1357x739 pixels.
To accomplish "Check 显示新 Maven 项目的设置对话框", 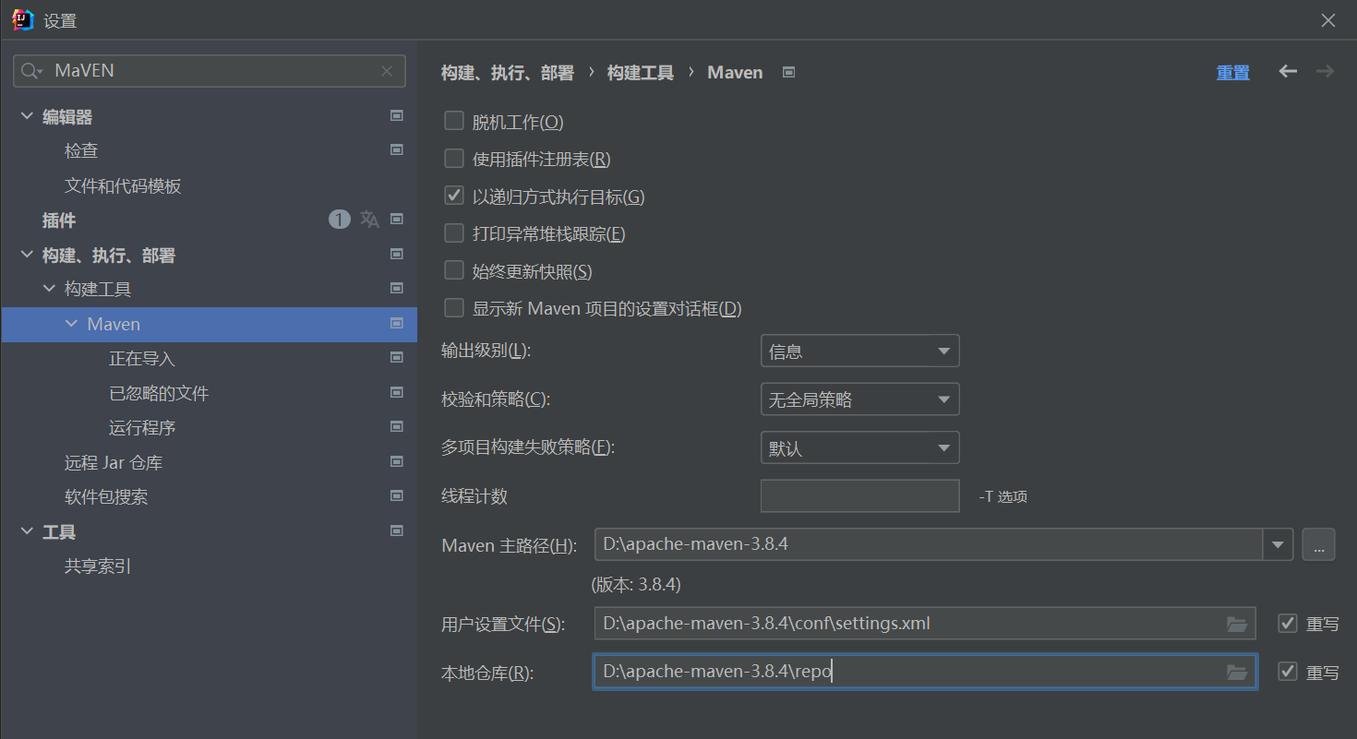I will [x=453, y=308].
